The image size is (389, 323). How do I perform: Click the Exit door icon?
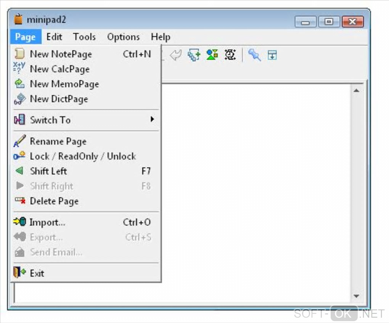tap(19, 272)
